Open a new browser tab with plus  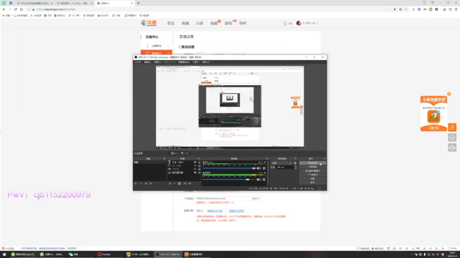coord(138,3)
